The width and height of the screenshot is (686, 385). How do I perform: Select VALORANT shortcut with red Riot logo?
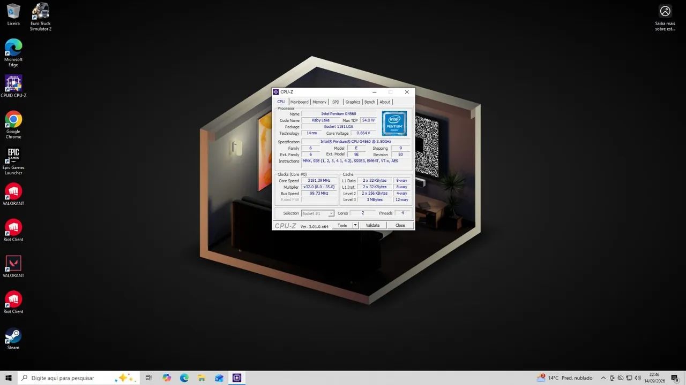(13, 194)
